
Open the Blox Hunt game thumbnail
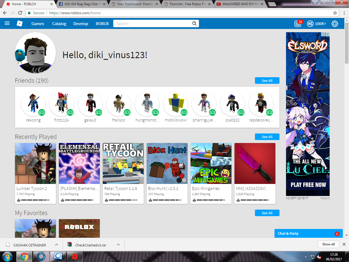(167, 163)
